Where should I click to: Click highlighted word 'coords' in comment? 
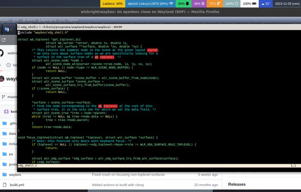pos(152,50)
